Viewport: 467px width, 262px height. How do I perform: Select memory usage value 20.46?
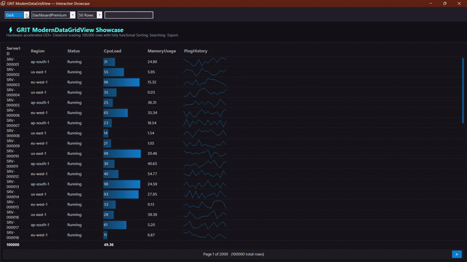pos(152,154)
